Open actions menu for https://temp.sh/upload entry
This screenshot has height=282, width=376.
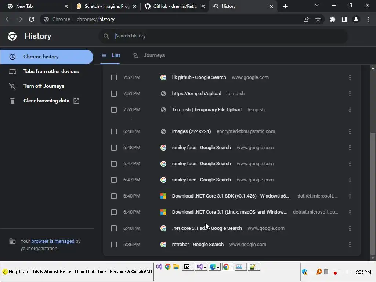pyautogui.click(x=350, y=94)
